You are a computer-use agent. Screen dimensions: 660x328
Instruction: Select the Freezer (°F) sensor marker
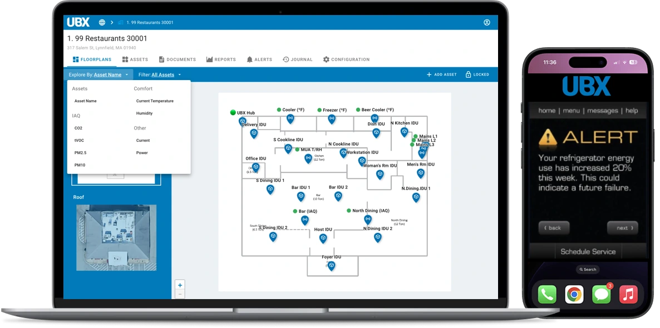tap(332, 119)
